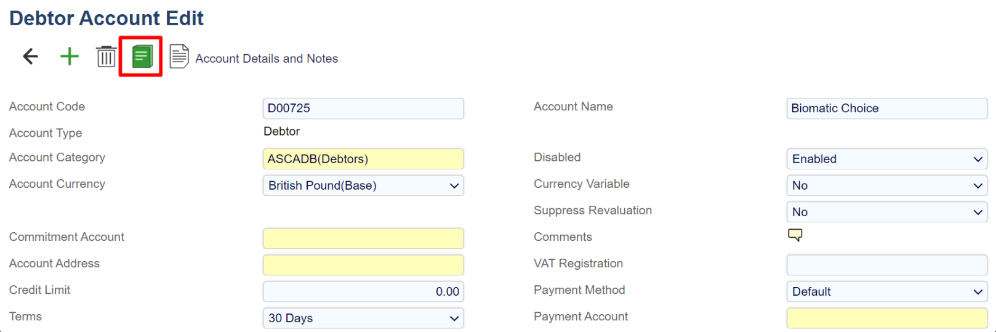
Task: Expand the Currency Variable dropdown
Action: [886, 185]
